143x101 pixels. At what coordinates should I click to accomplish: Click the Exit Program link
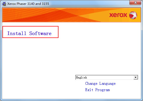98,90
